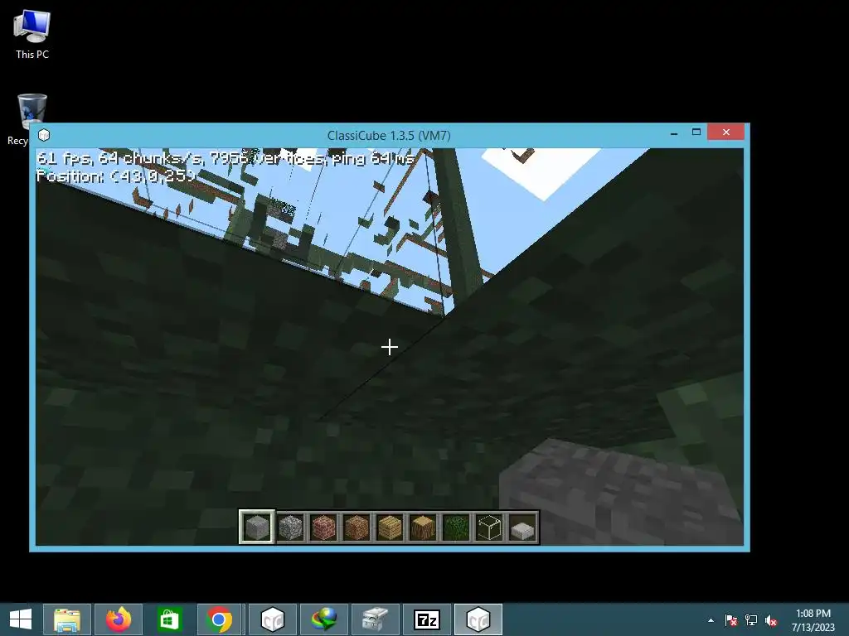849x636 pixels.
Task: Open the first ClassiCube taskbar icon
Action: coord(272,619)
